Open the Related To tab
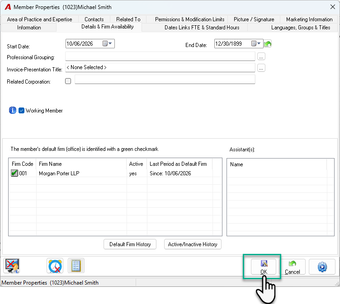 (128, 19)
